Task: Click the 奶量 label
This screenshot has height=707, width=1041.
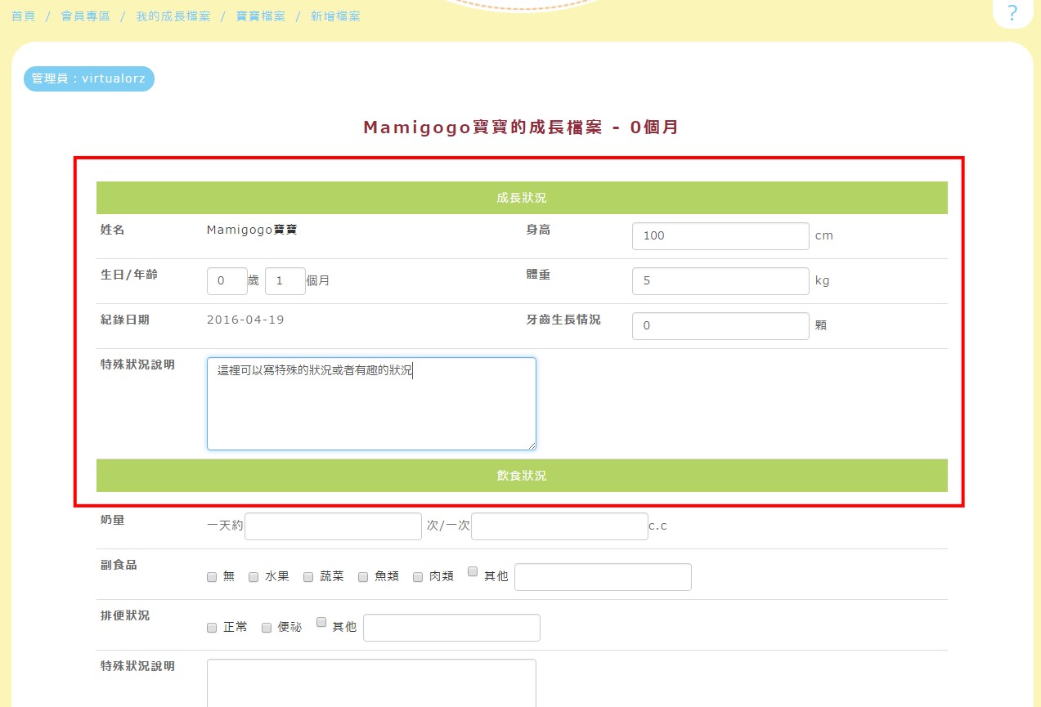Action: coord(113,520)
